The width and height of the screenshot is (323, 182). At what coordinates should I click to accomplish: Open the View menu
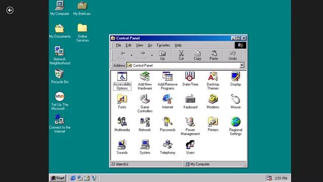click(x=139, y=45)
